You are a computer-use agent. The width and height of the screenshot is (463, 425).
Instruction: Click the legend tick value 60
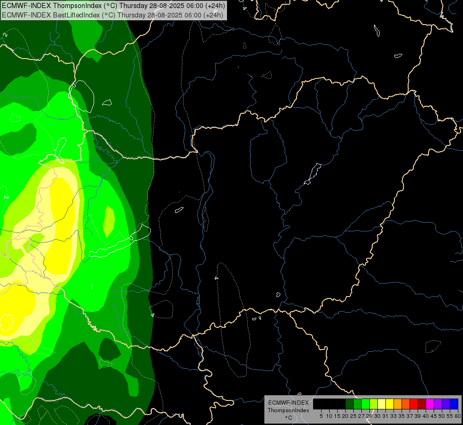tap(458, 416)
